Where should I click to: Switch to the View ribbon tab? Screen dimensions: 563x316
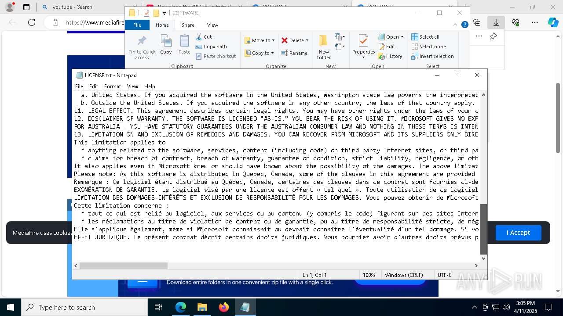tap(212, 25)
